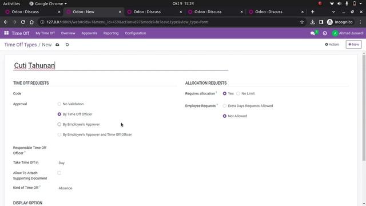Select By Time Off Officer approval
Screen dimensions: 366x206
[x=59, y=114]
